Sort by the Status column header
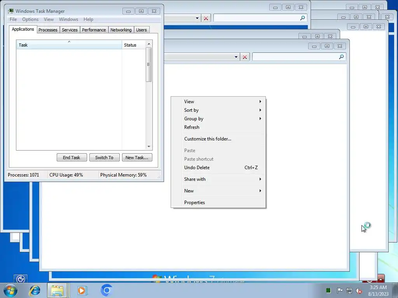Screen dimensions: 398x298 tap(134, 45)
